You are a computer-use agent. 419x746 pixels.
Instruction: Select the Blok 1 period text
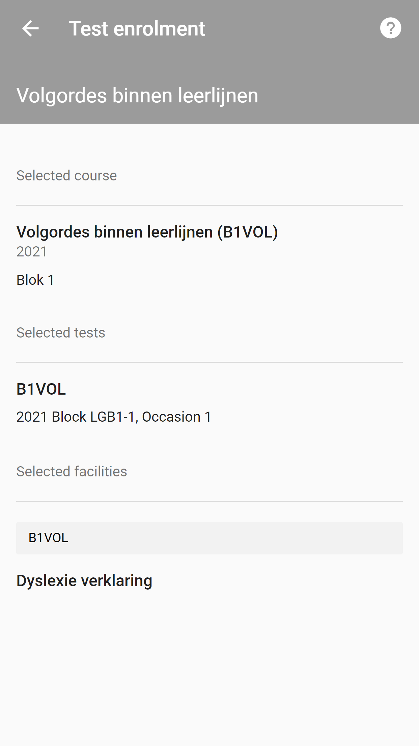[x=35, y=280]
